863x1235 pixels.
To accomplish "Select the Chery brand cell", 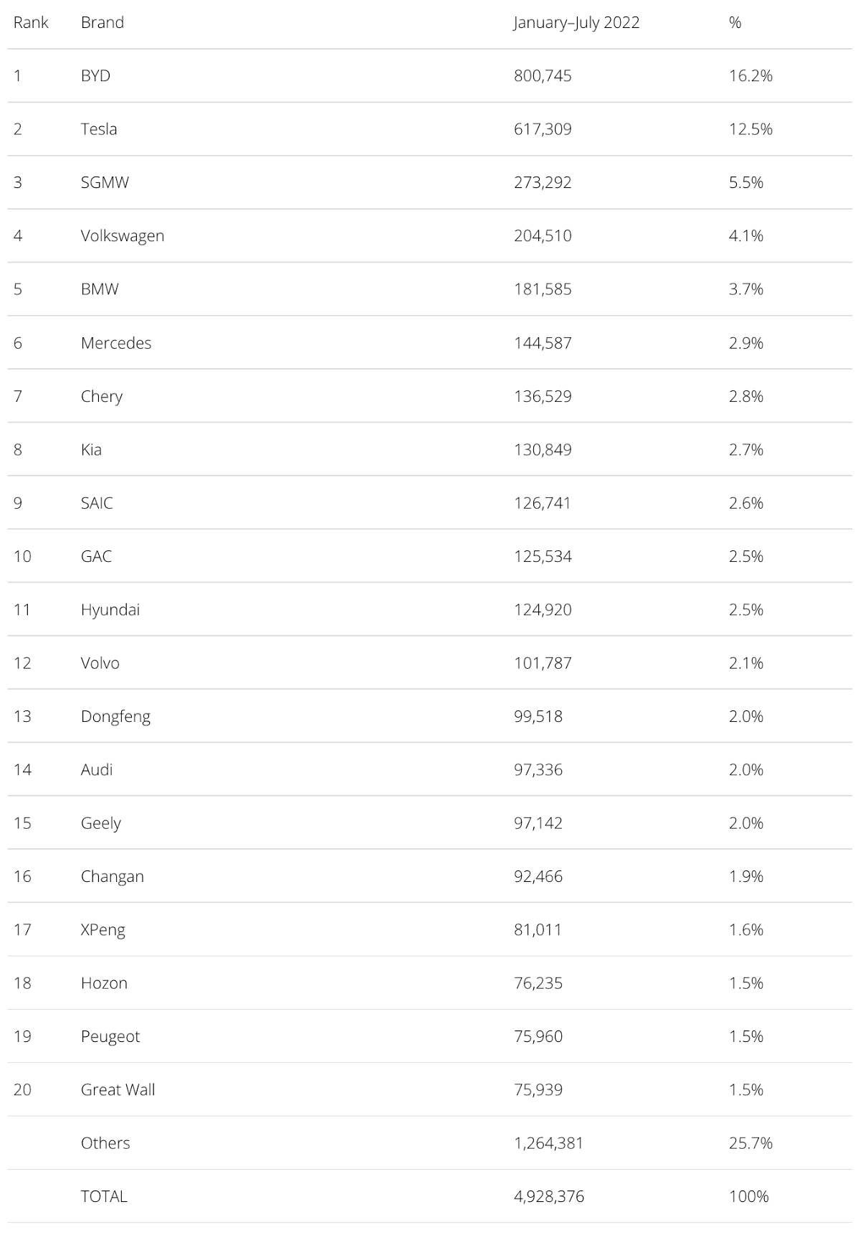I will pos(102,396).
